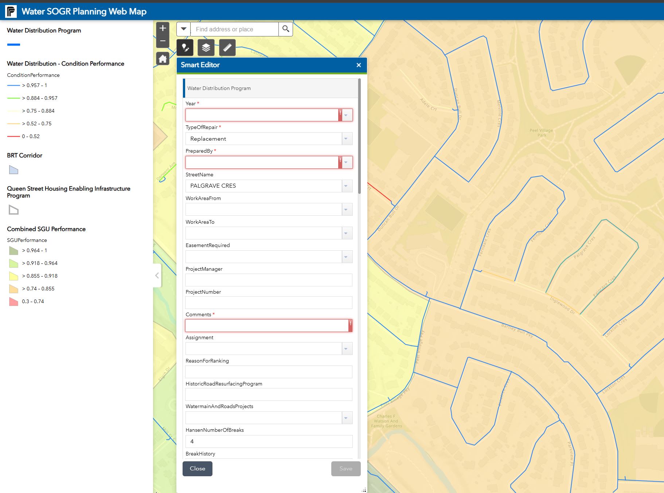Expand the WatermainAndRoadsProjects dropdown

click(x=347, y=418)
